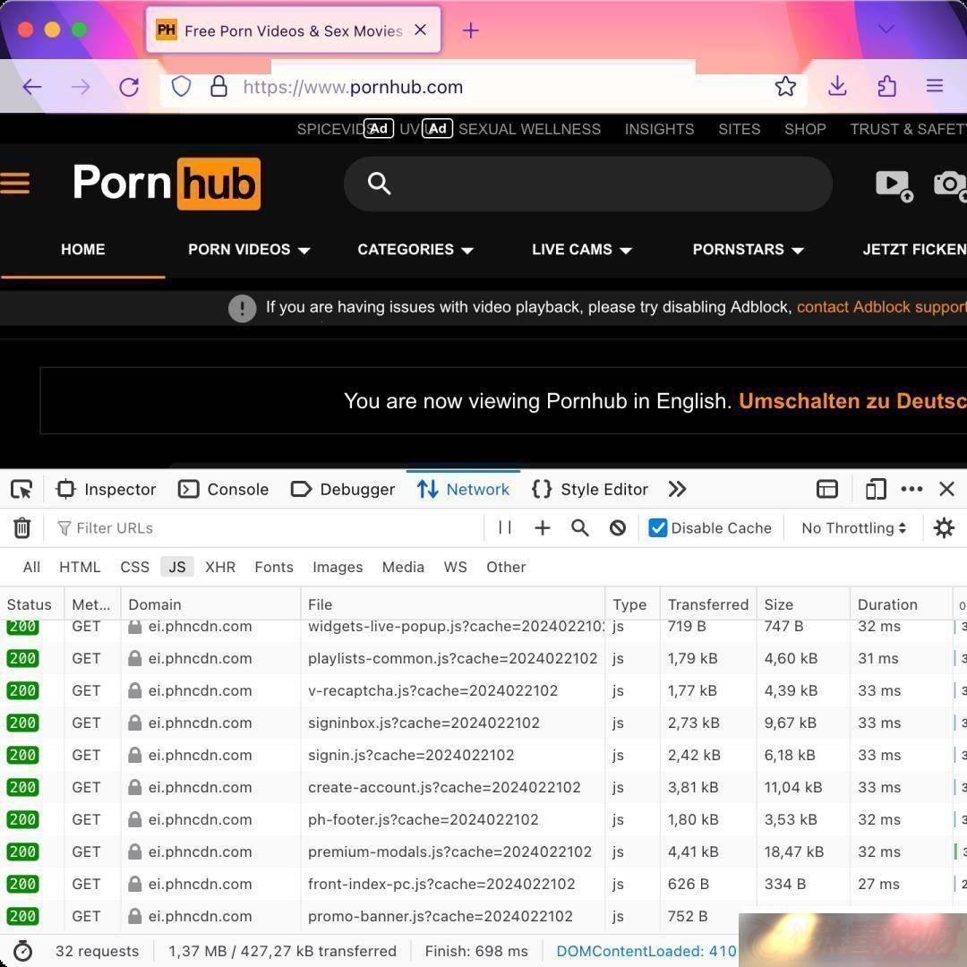Image resolution: width=967 pixels, height=967 pixels.
Task: Open a new browser tab
Action: pos(471,30)
